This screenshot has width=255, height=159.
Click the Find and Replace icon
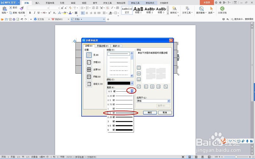point(201,9)
